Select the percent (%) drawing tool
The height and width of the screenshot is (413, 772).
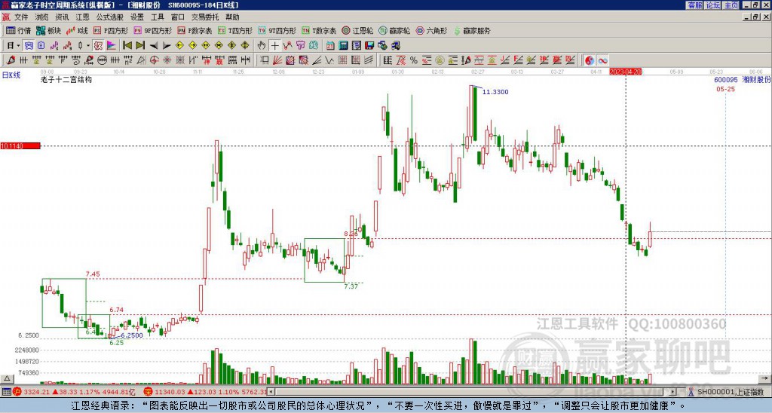[414, 60]
